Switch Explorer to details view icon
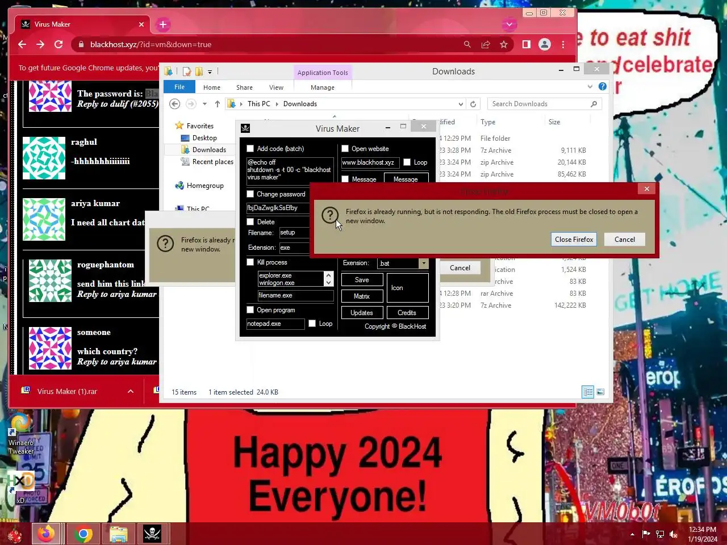The height and width of the screenshot is (545, 727). (x=588, y=392)
